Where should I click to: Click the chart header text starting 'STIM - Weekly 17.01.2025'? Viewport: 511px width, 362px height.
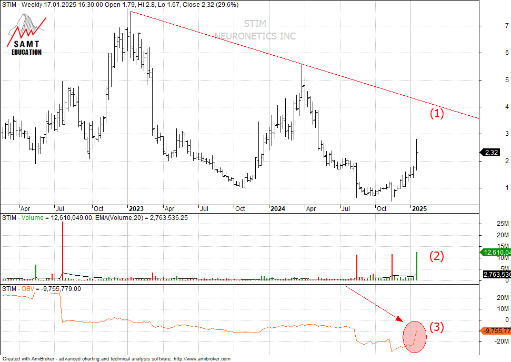121,5
